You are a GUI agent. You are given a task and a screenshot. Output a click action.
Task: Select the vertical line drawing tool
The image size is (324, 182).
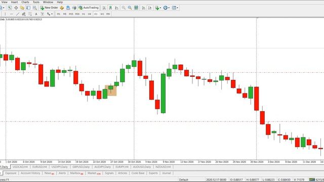coord(5,14)
